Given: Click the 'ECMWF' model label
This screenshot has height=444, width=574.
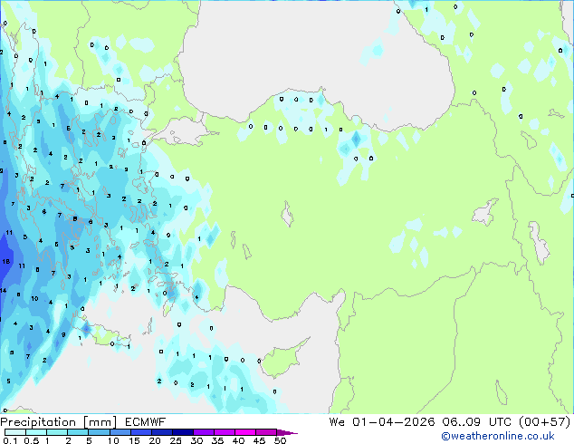Looking at the screenshot, I should pos(146,422).
